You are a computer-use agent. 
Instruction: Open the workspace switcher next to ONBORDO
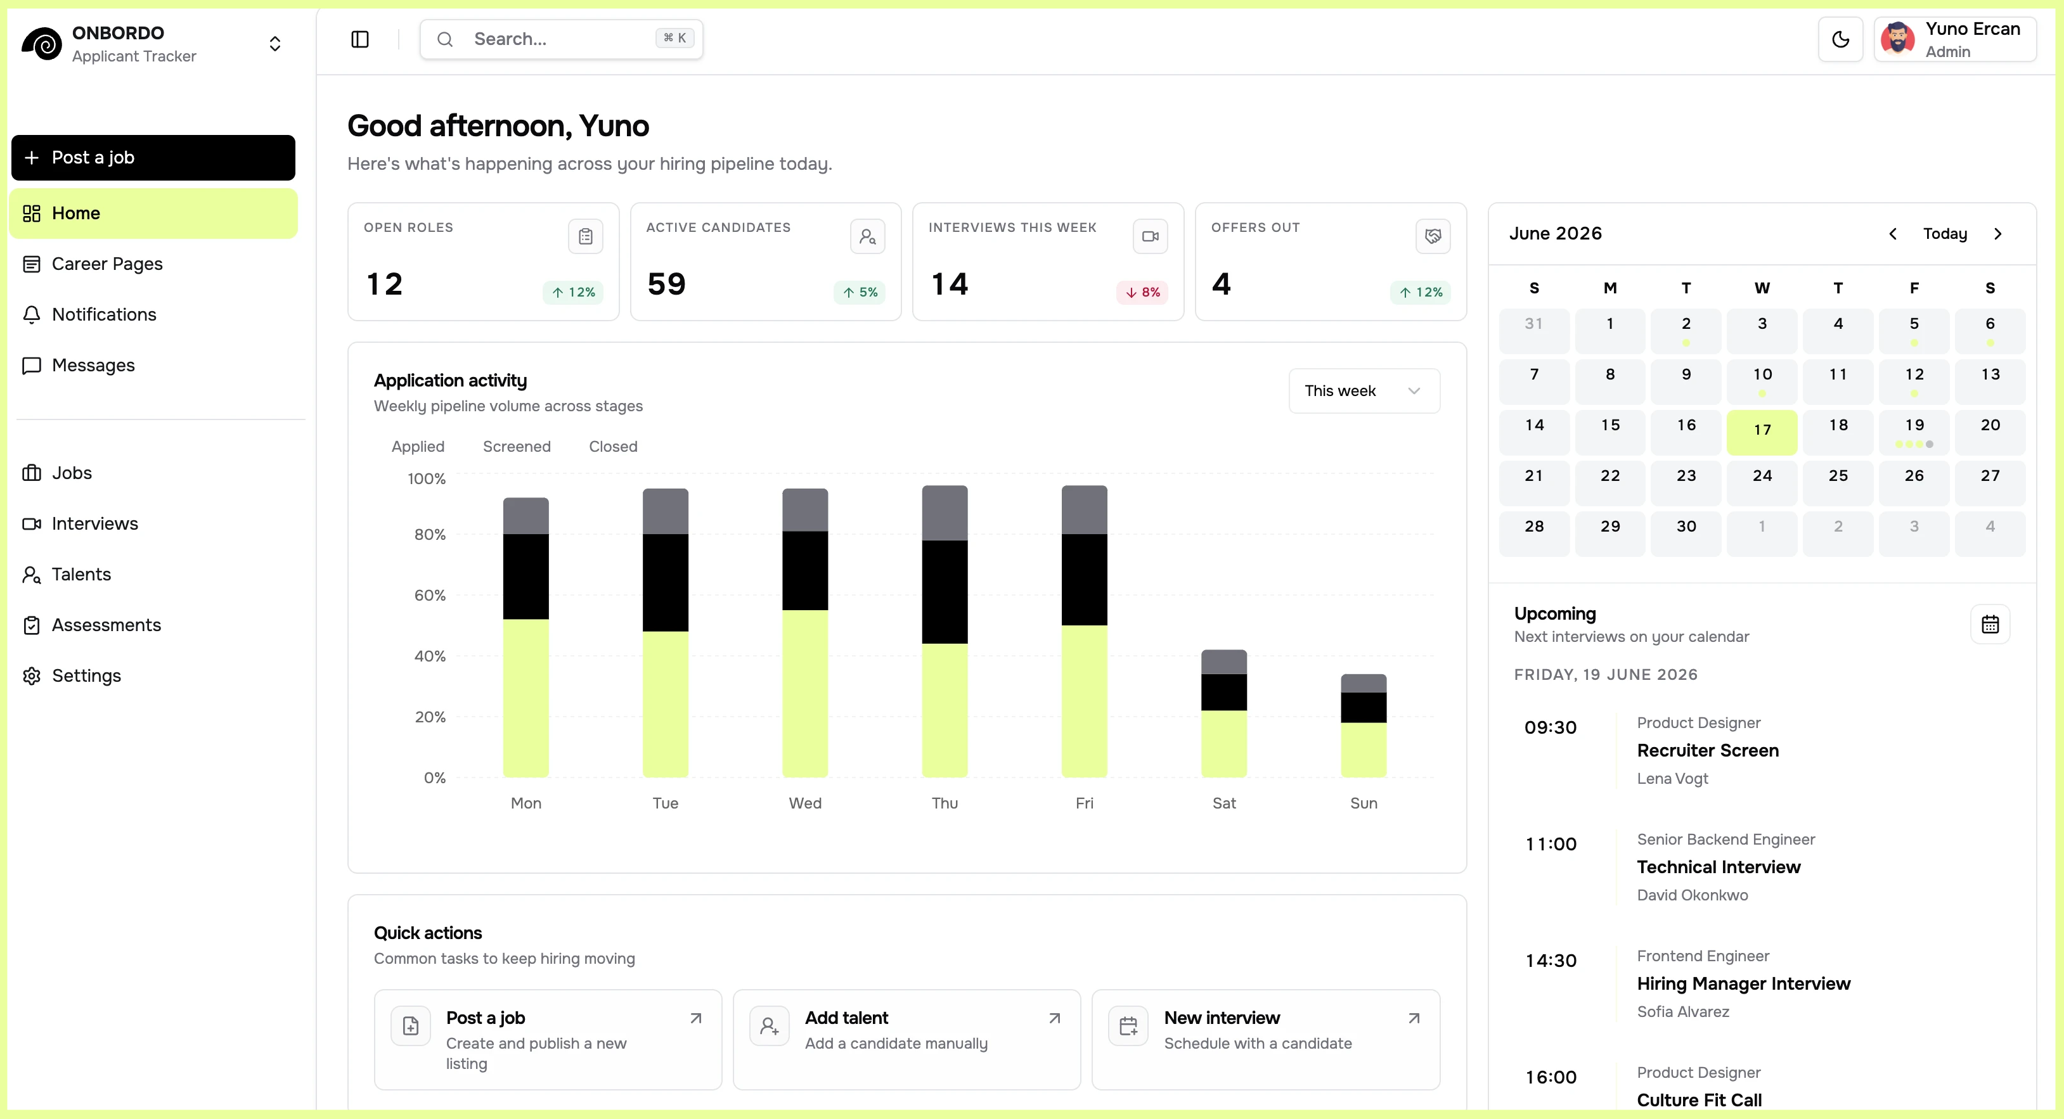point(275,44)
